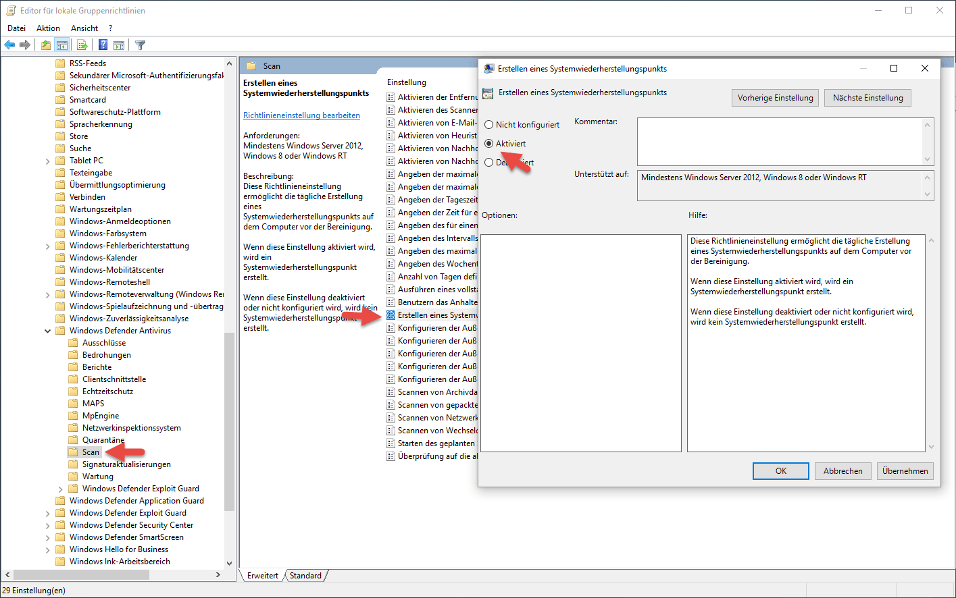956x598 pixels.
Task: Toggle the console tree pane icon
Action: [62, 45]
